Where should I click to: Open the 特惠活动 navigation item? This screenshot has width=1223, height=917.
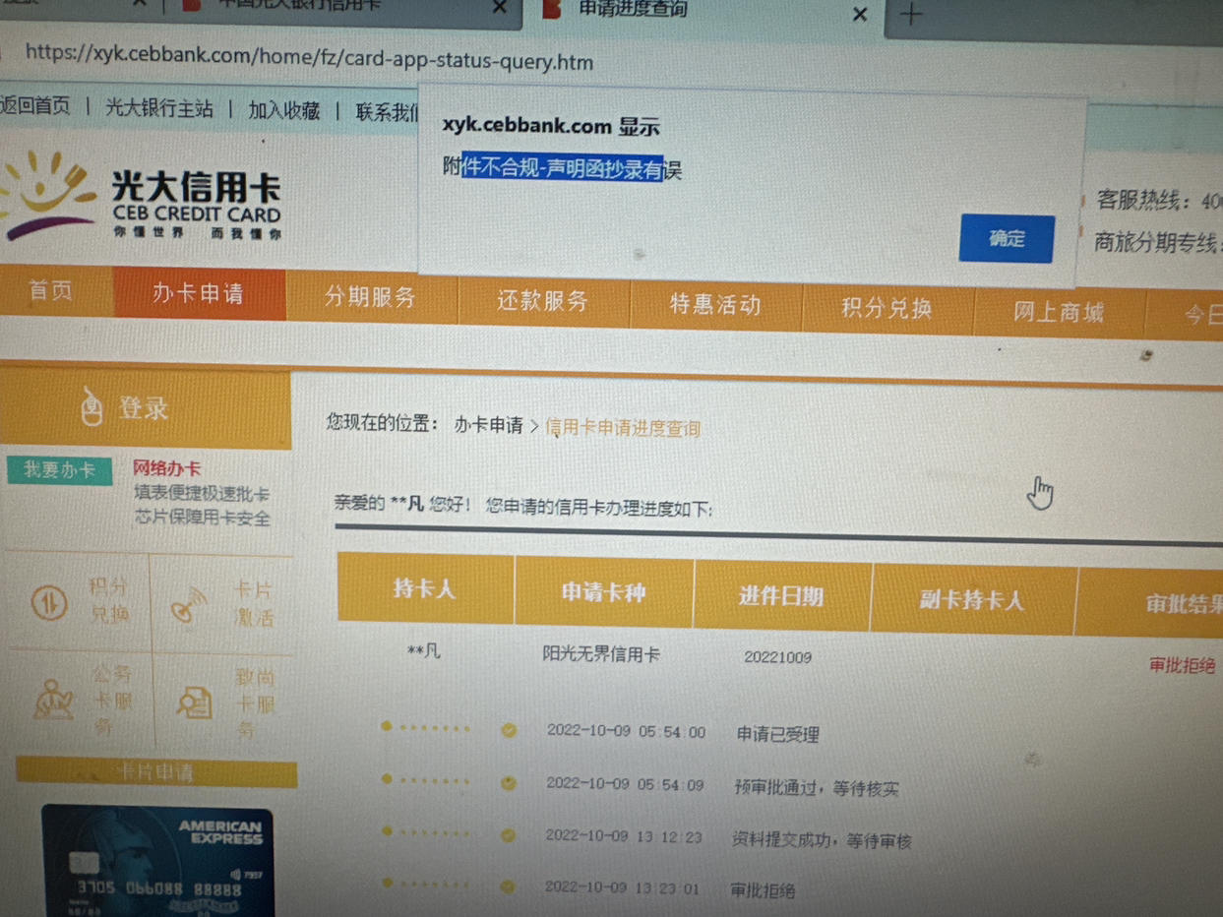click(715, 304)
